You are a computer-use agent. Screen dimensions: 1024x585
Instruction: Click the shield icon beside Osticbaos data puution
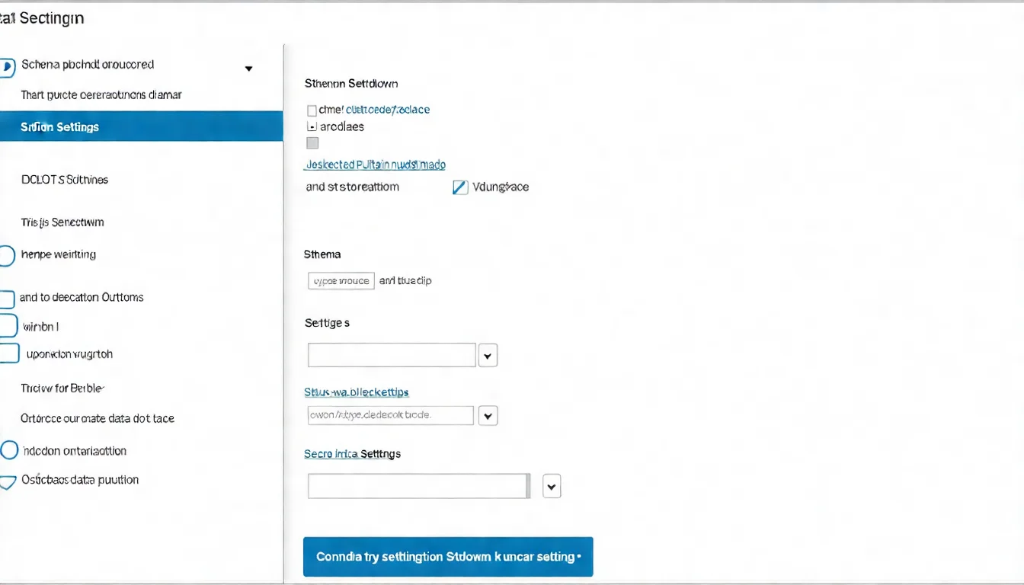(x=7, y=481)
